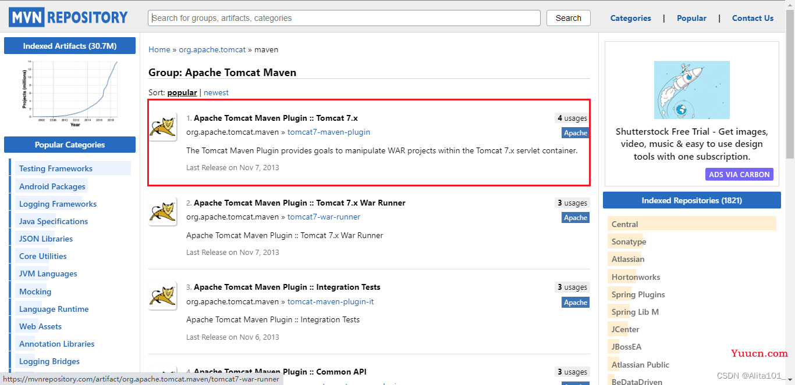The image size is (795, 385).
Task: Select the Tomcat 7.x plugin description text
Action: [382, 150]
